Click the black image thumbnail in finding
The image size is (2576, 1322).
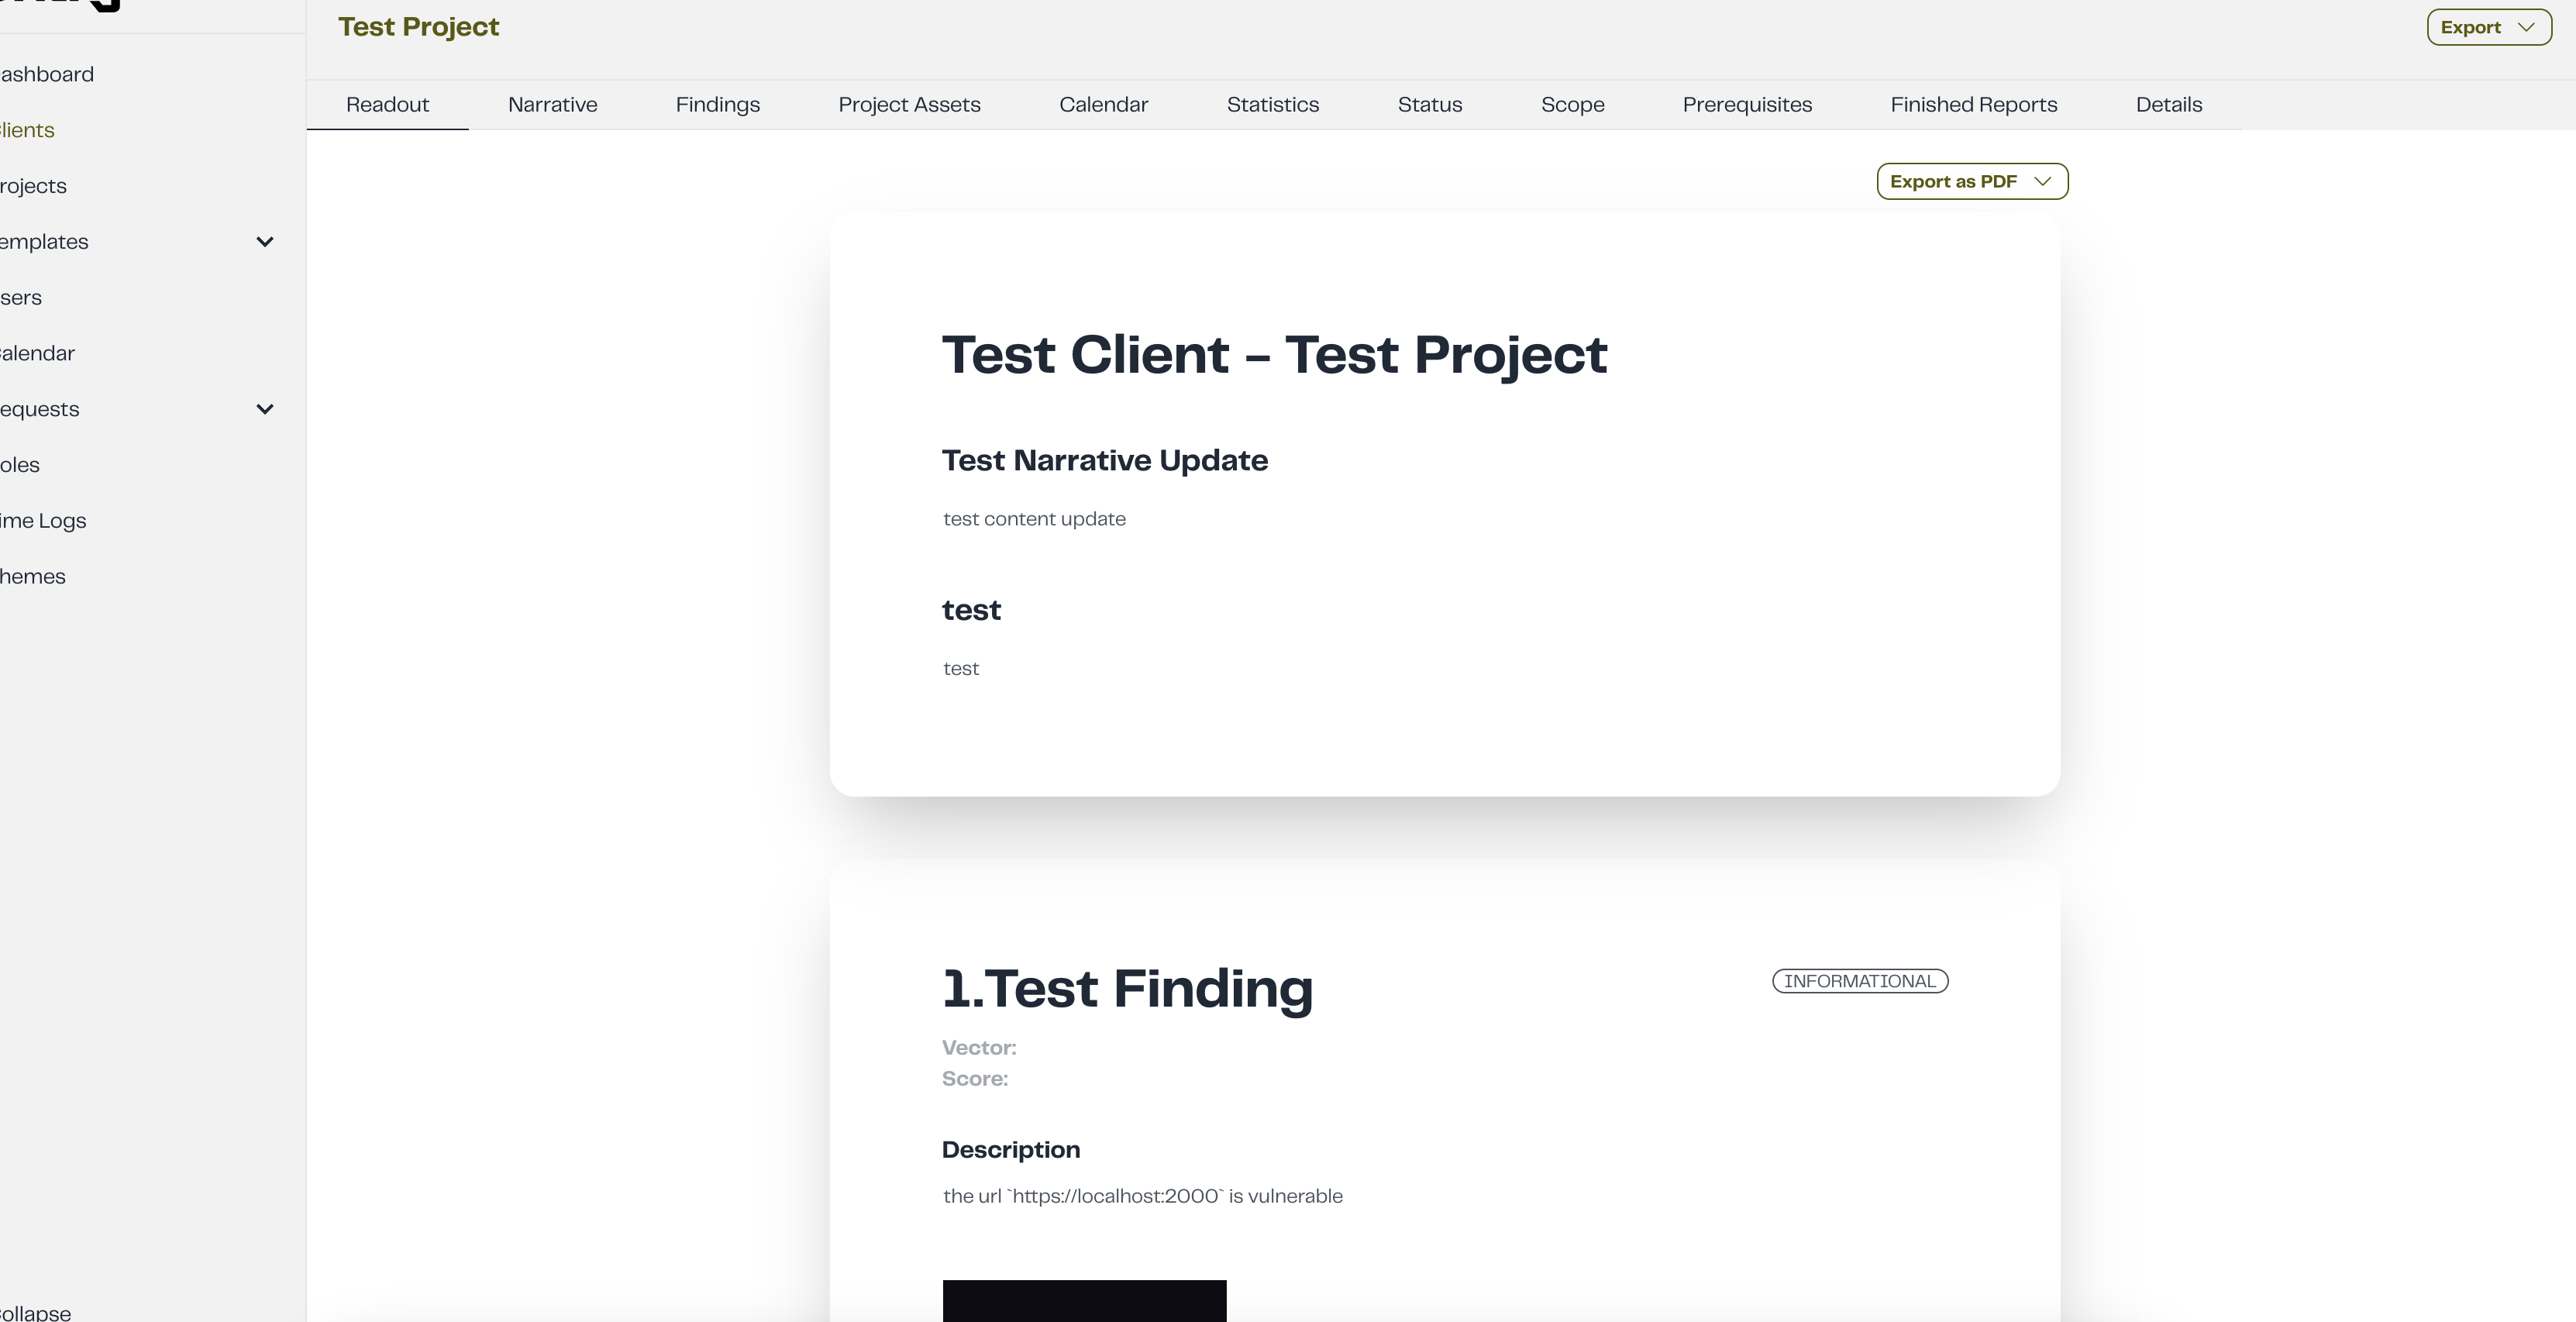1084,1301
